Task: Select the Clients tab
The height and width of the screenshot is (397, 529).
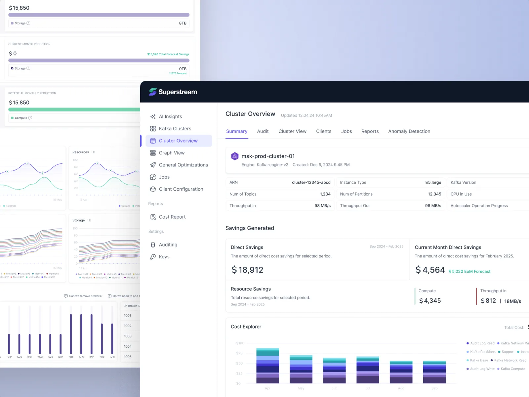Action: point(324,131)
